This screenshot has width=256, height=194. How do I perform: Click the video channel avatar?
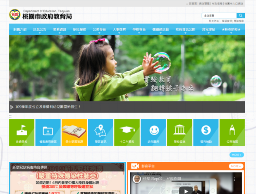coord(137,179)
